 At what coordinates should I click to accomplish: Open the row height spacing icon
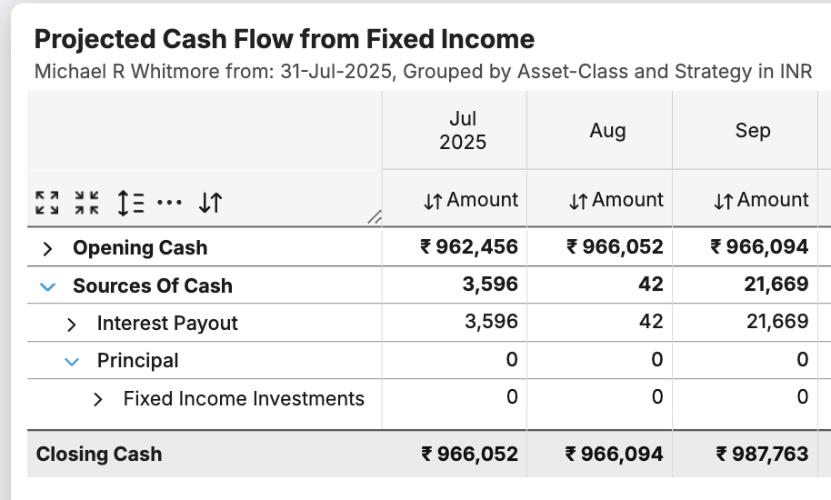tap(130, 203)
